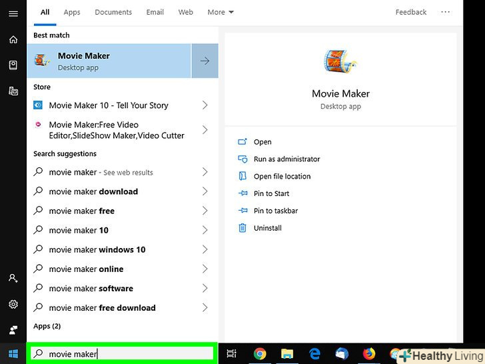
Task: Click Run as administrator option
Action: pos(286,159)
